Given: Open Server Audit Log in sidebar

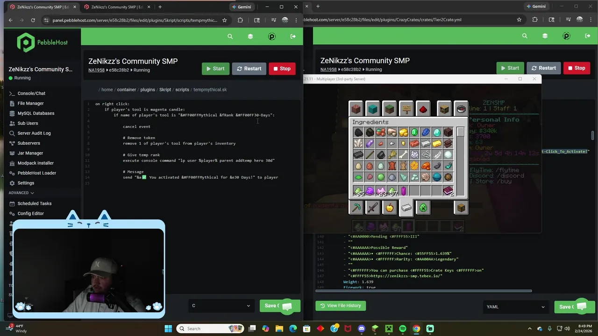Looking at the screenshot, I should 34,133.
